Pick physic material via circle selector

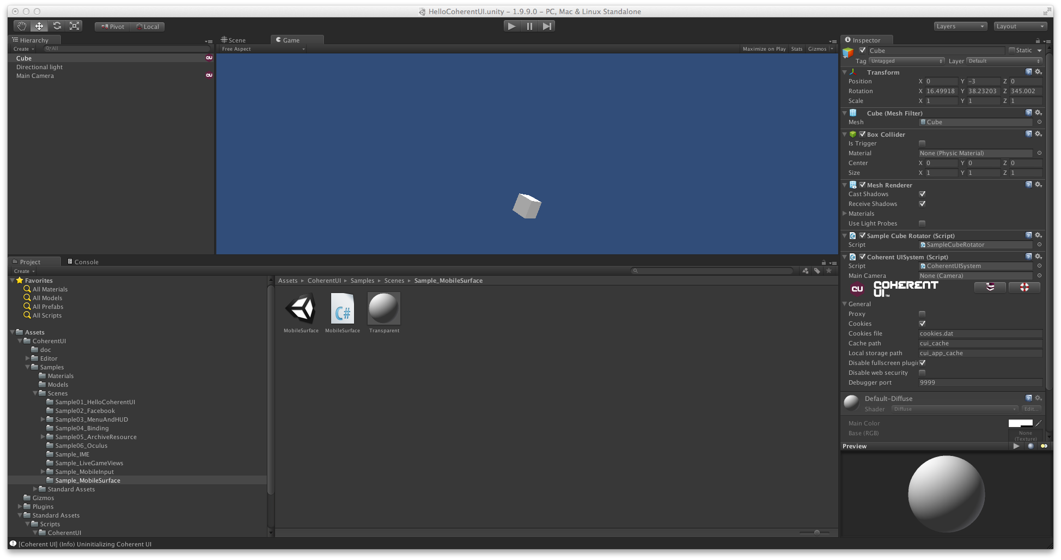(x=1039, y=153)
